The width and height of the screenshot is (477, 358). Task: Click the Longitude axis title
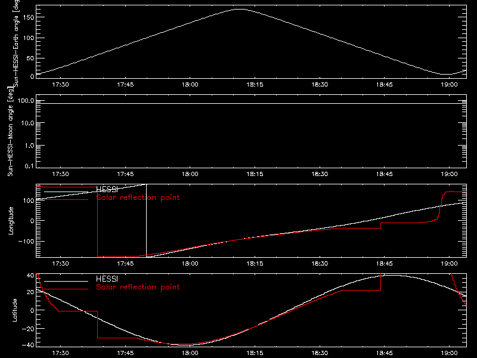click(x=11, y=221)
